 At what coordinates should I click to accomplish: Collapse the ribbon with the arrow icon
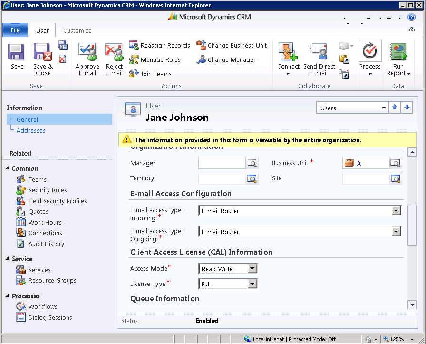coord(412,29)
